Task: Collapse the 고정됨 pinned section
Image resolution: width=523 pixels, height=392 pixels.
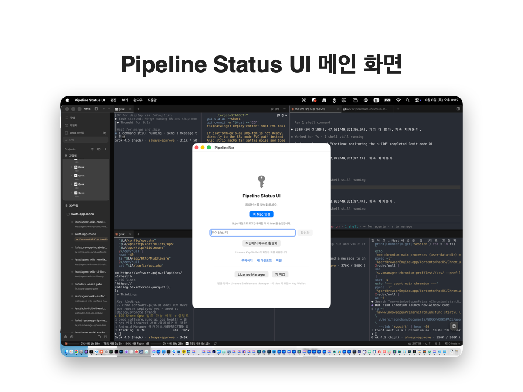Action: pos(71,155)
